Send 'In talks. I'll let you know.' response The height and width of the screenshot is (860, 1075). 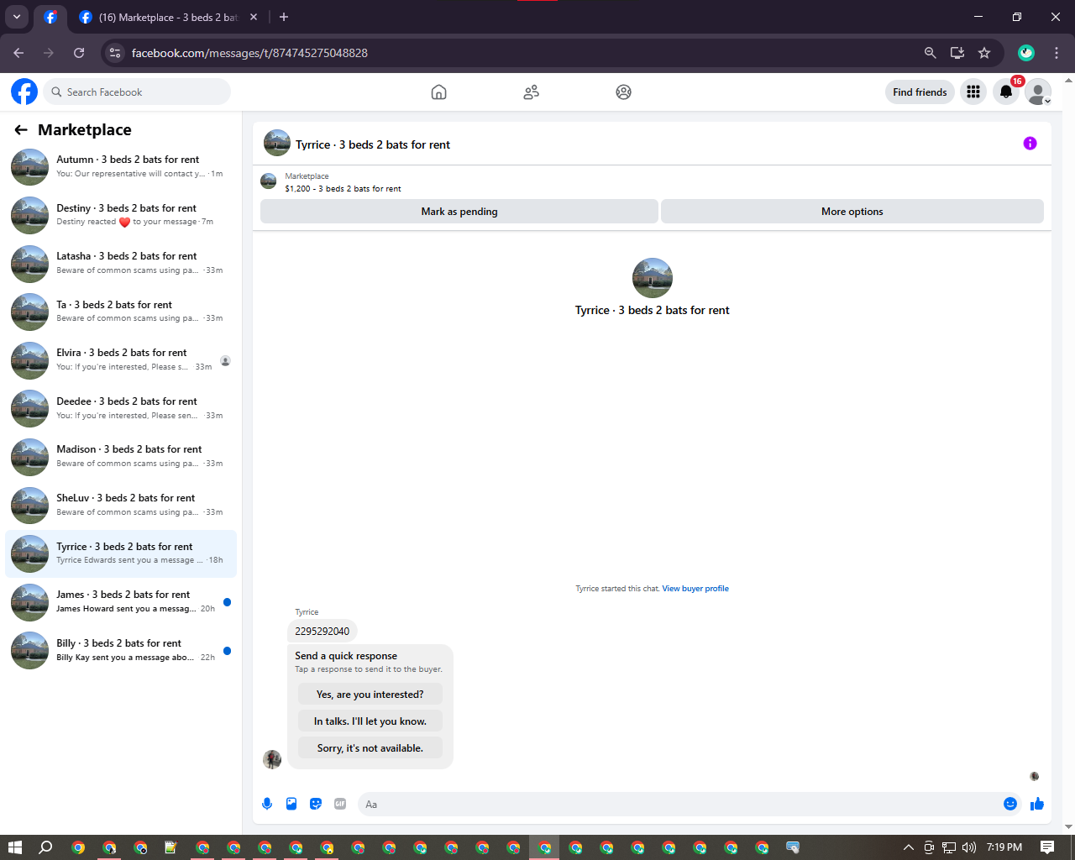tap(370, 721)
